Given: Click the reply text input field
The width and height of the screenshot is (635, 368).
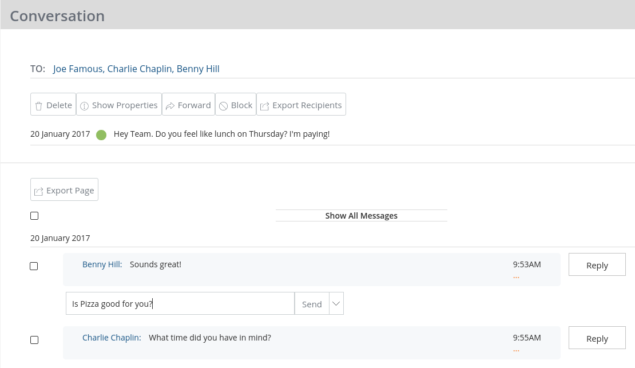Looking at the screenshot, I should click(180, 303).
